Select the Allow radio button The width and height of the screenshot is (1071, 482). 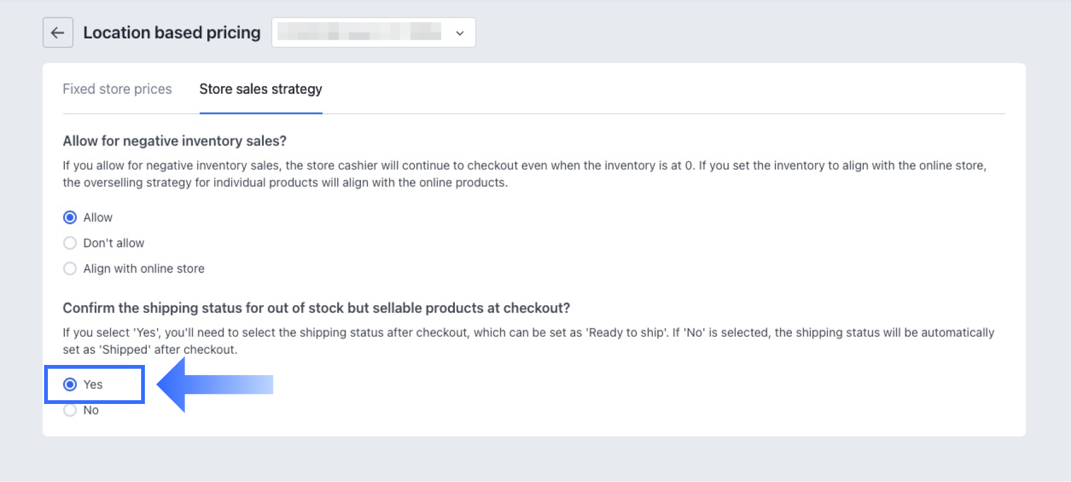[70, 218]
